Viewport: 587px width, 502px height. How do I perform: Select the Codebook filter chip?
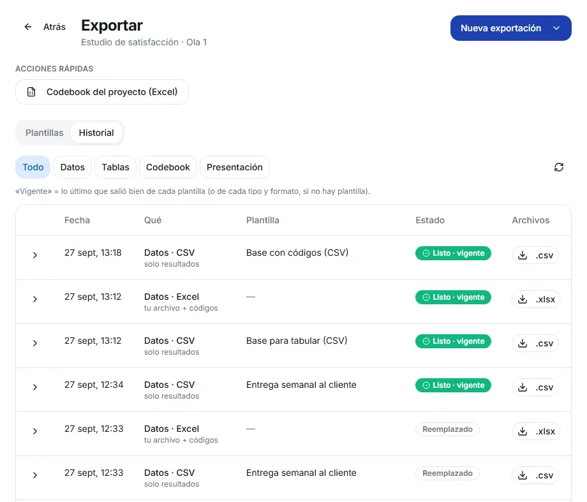click(x=168, y=167)
